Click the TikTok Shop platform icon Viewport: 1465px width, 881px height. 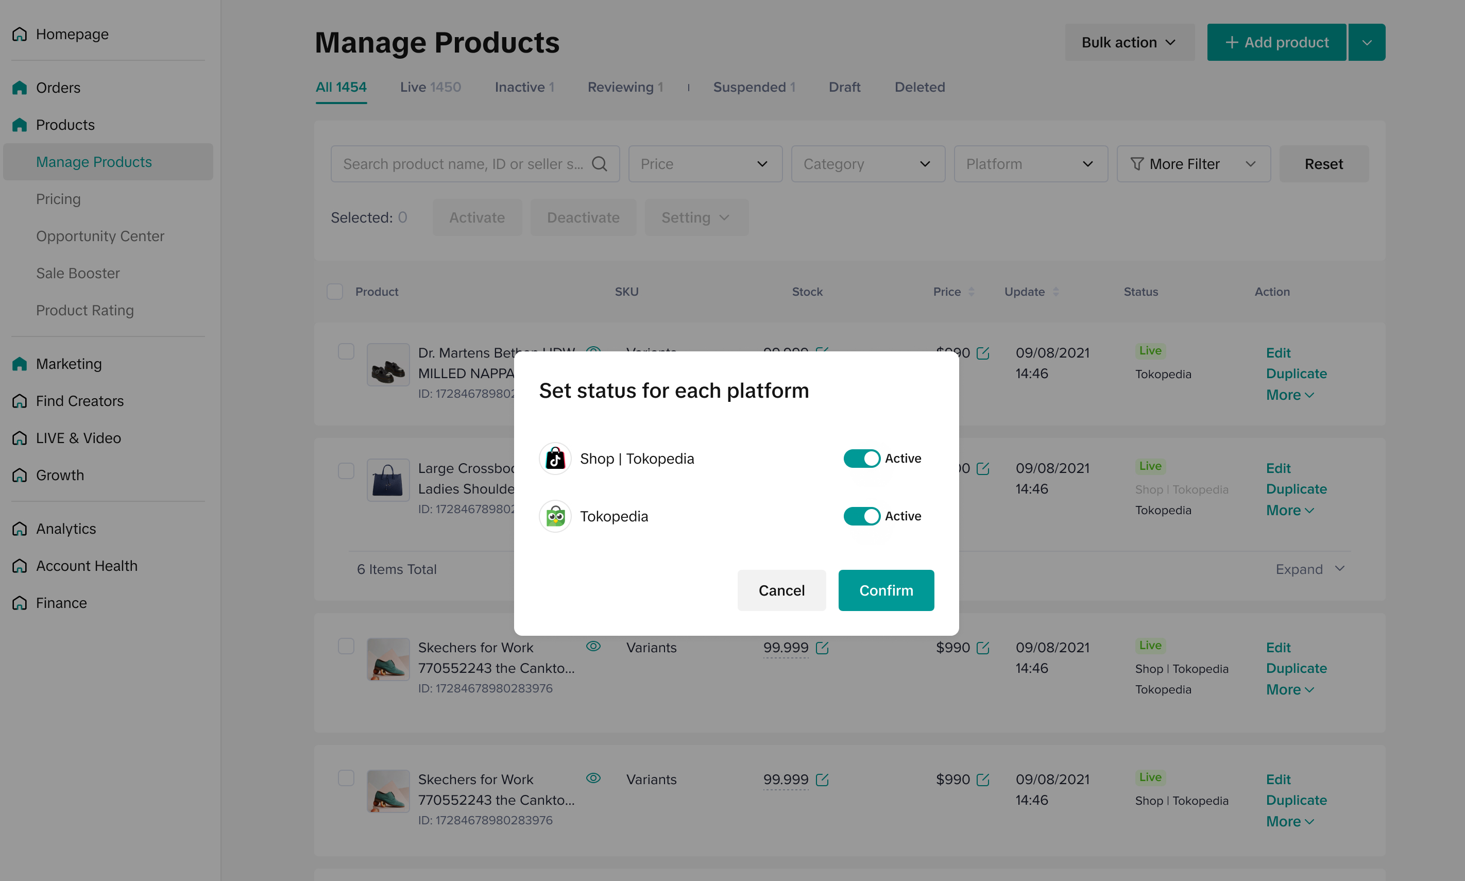pyautogui.click(x=555, y=459)
